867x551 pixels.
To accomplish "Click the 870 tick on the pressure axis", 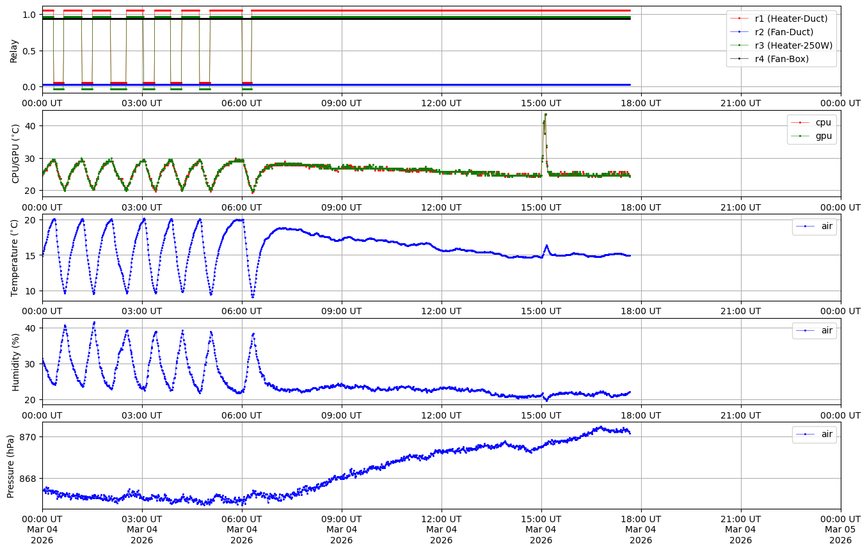I will coord(28,436).
